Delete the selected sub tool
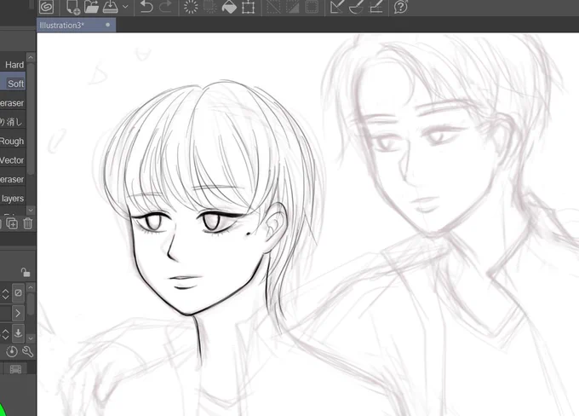This screenshot has height=416, width=579. 28,223
